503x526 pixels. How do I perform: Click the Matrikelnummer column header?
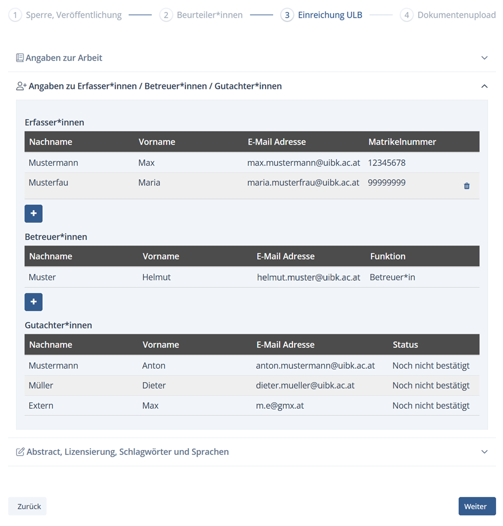(x=402, y=142)
